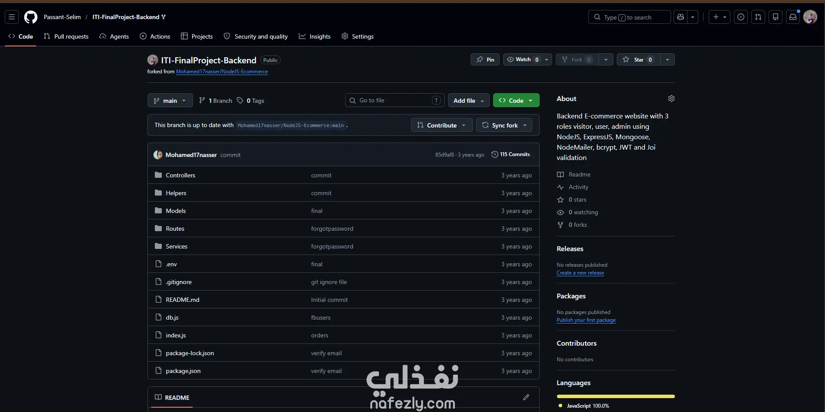Screen dimensions: 825x412
Task: Open the Helpers folder
Action: coord(176,193)
